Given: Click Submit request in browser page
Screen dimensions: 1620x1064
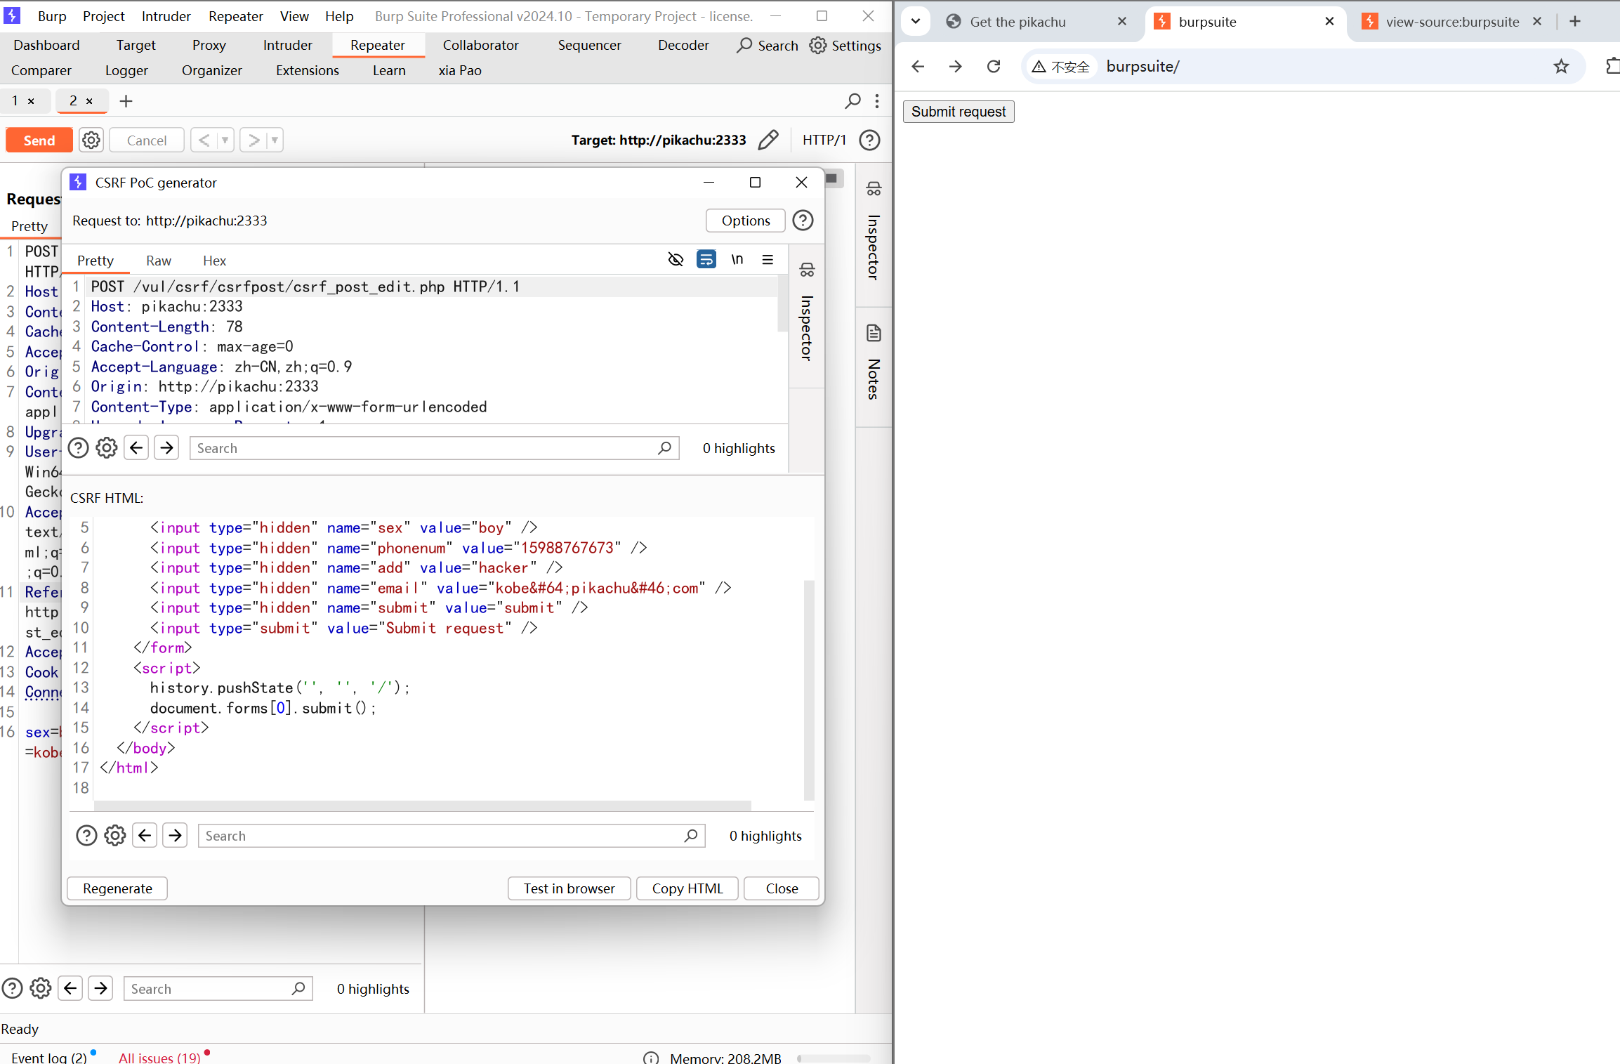Looking at the screenshot, I should 959,112.
